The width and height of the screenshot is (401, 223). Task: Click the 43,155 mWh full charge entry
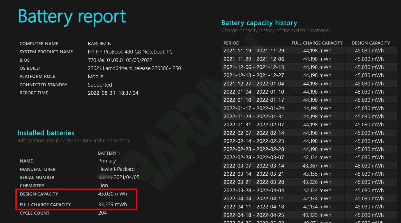click(x=317, y=174)
